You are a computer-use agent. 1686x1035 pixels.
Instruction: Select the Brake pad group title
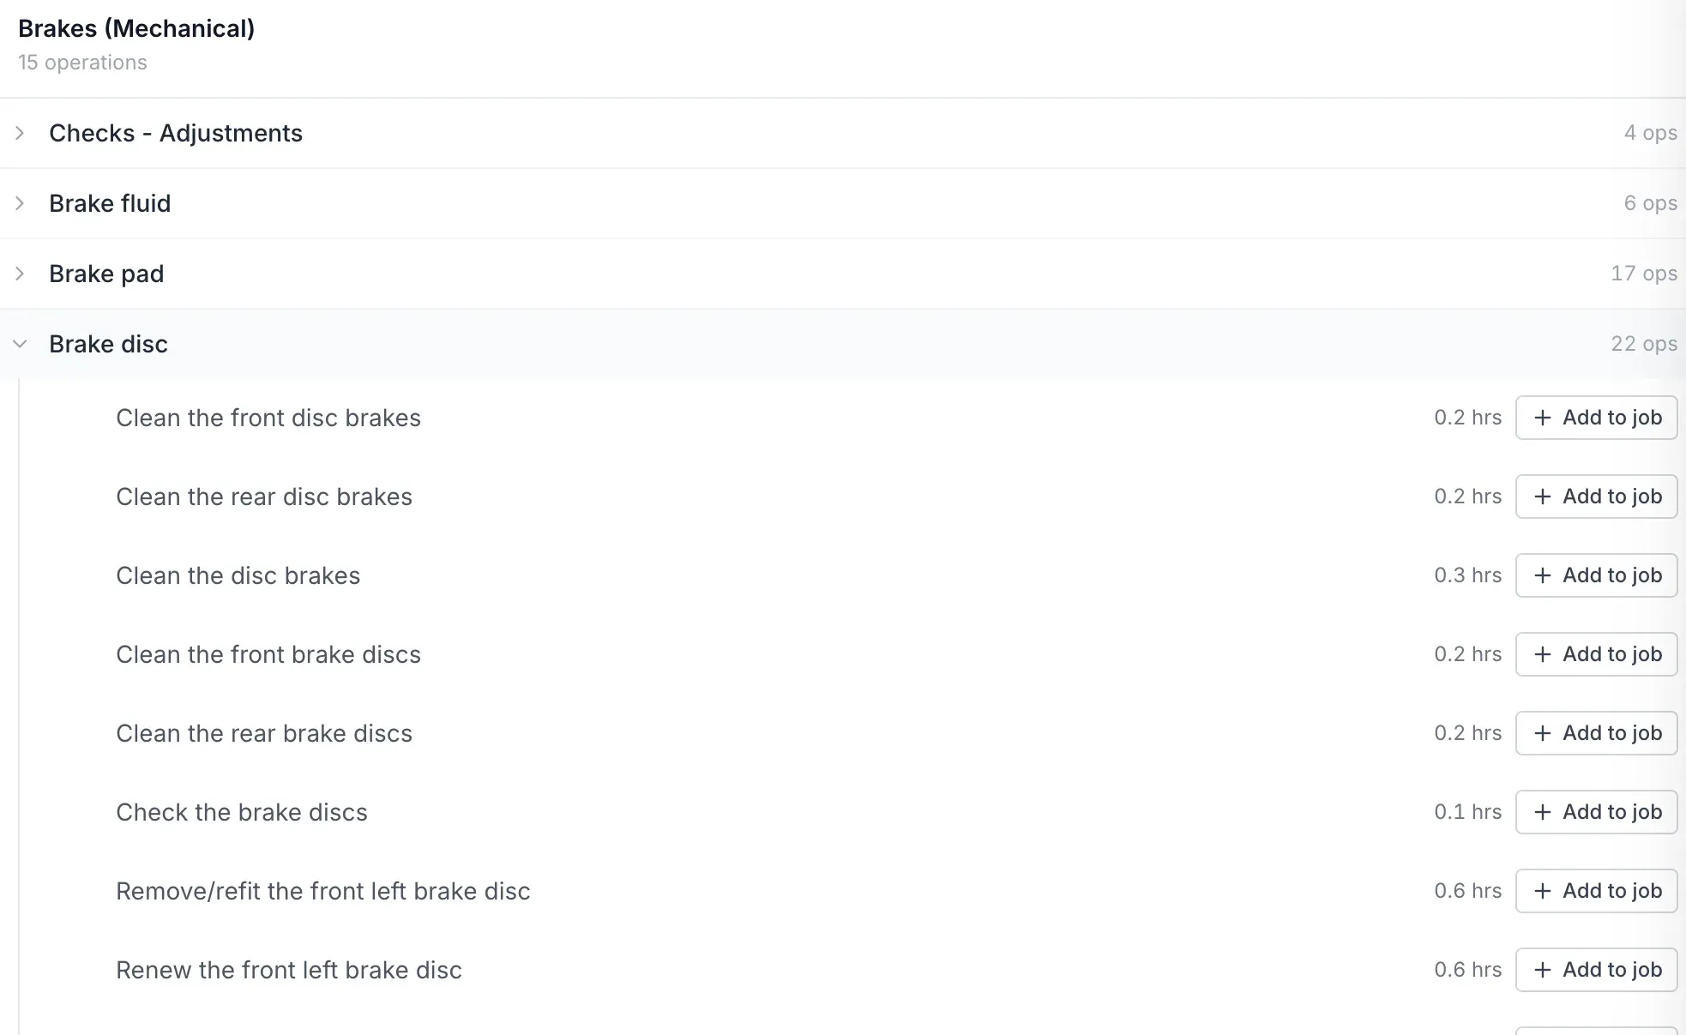(106, 274)
